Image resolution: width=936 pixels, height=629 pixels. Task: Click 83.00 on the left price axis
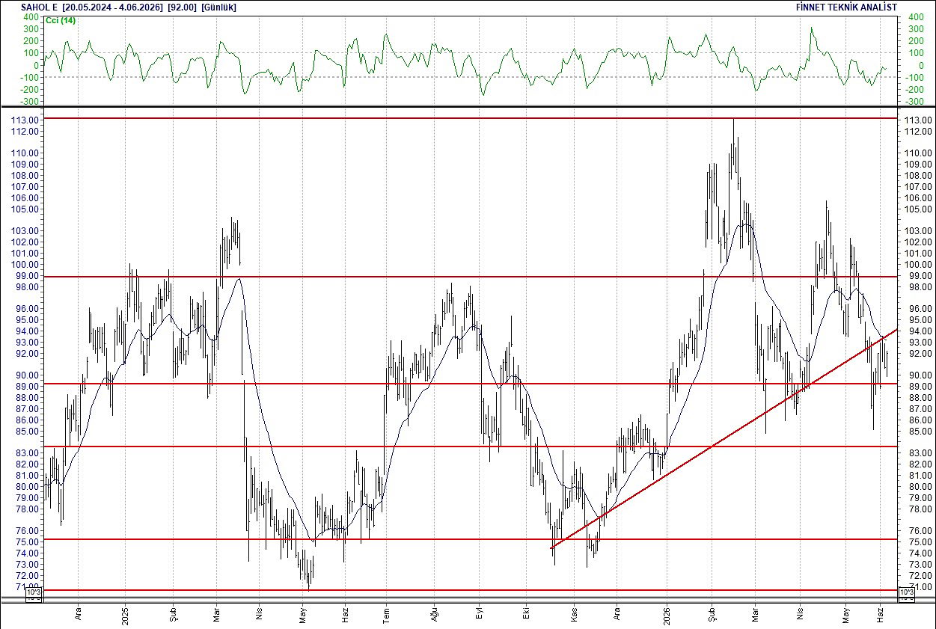pos(28,453)
